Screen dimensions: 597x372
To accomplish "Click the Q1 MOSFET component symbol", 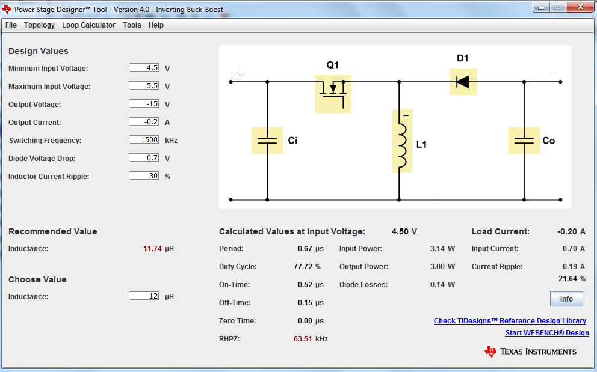I will 333,94.
